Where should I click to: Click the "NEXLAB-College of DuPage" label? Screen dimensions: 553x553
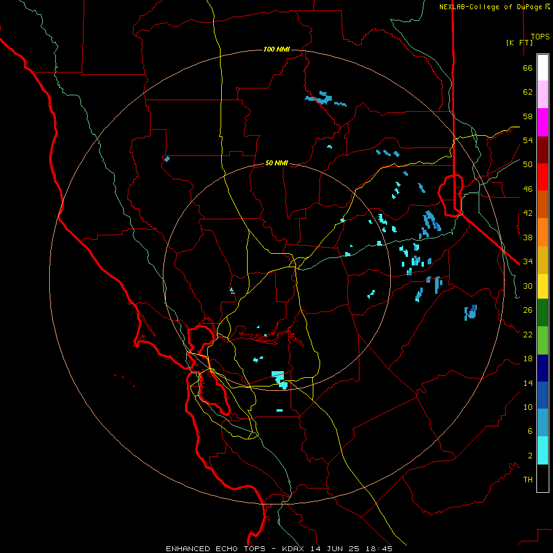[x=492, y=7]
